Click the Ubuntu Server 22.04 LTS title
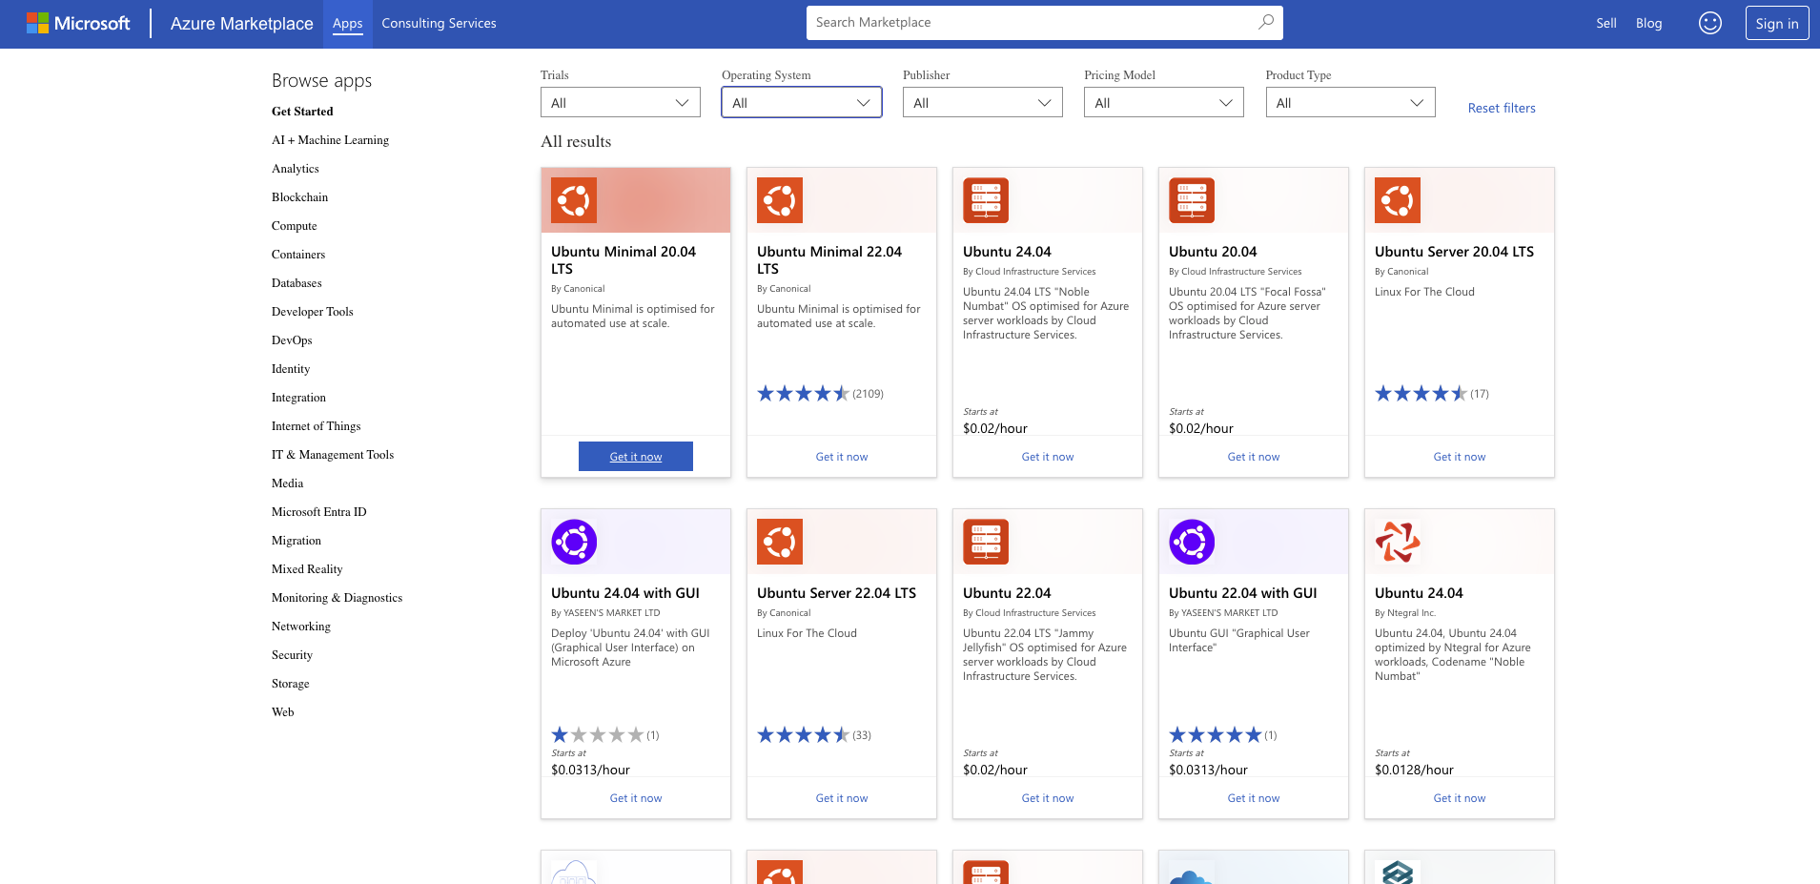The image size is (1820, 884). coord(836,593)
